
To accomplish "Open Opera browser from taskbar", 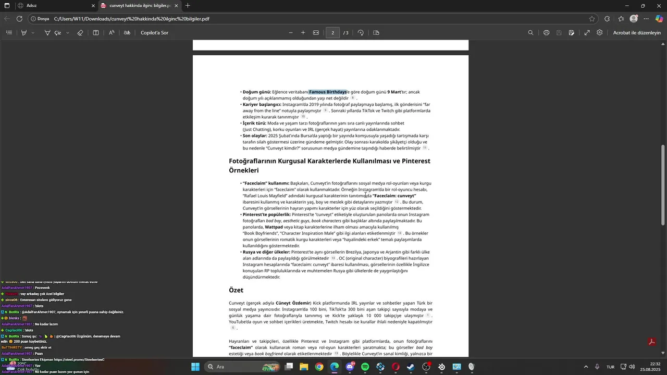I will pos(396,367).
